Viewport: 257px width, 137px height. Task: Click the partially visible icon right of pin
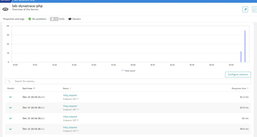254,9
